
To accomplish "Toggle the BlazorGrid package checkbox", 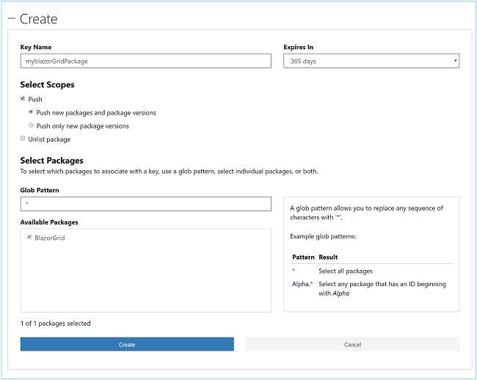I will [x=29, y=237].
